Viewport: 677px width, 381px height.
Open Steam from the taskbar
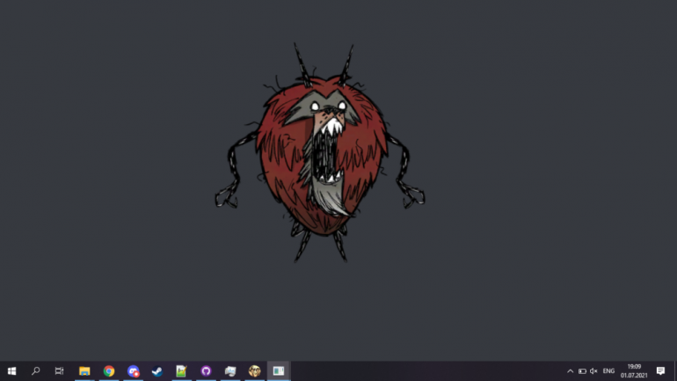tap(157, 371)
